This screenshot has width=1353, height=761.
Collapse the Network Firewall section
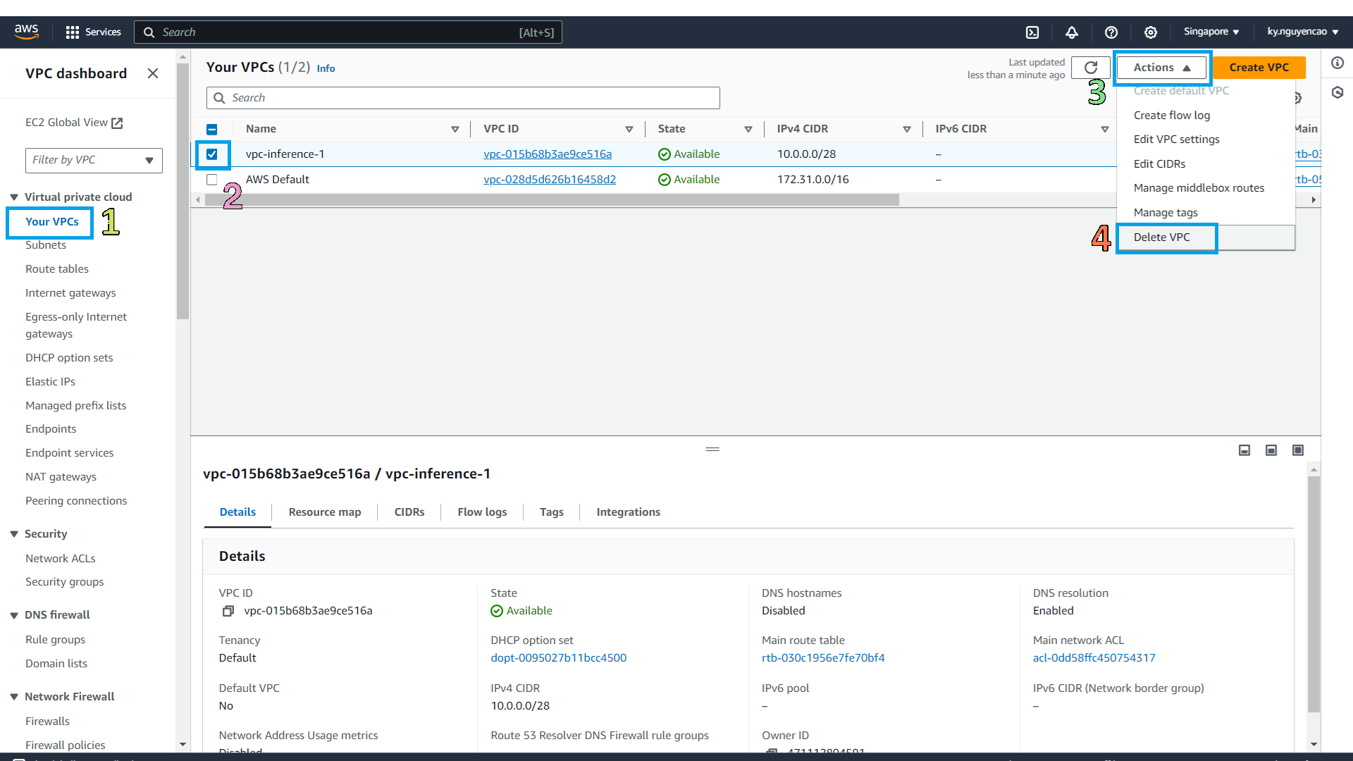pos(14,697)
